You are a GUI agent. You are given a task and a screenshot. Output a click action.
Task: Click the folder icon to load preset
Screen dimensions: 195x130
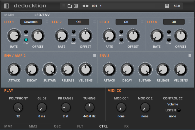click(x=70, y=6)
